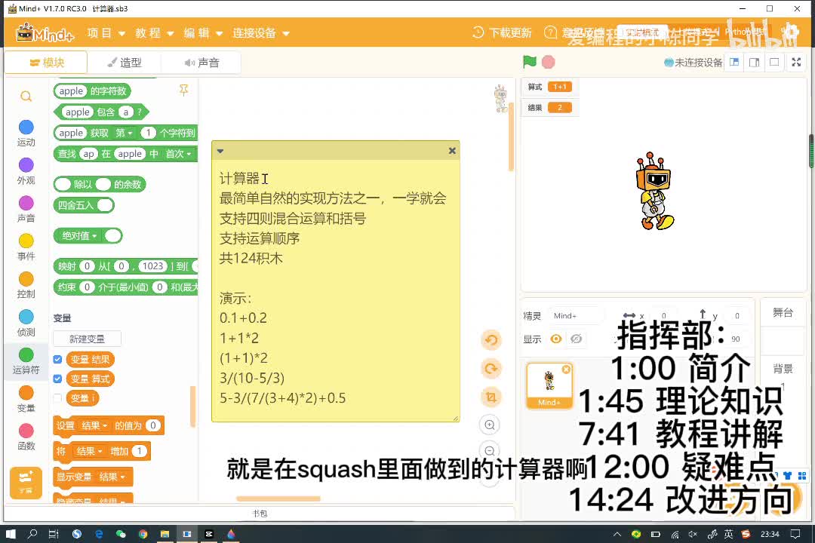The image size is (815, 543).
Task: Enable the 变量 i checkbox
Action: (57, 398)
